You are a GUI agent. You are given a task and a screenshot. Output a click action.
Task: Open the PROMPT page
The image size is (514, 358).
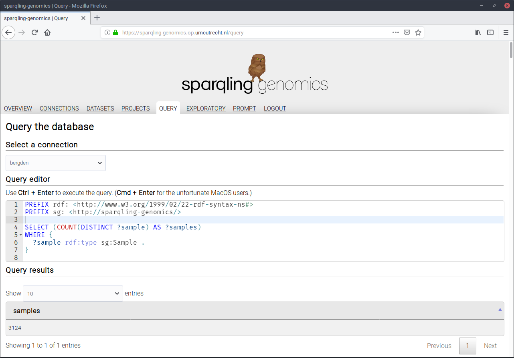point(245,109)
